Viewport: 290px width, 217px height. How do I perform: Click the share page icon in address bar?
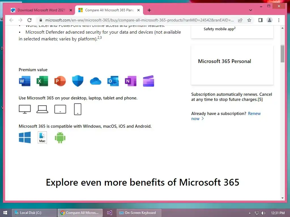240,20
